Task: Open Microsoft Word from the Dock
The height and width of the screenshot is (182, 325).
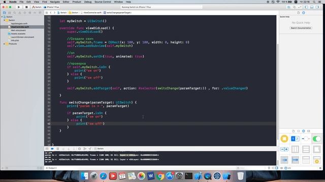Action: [x=151, y=176]
